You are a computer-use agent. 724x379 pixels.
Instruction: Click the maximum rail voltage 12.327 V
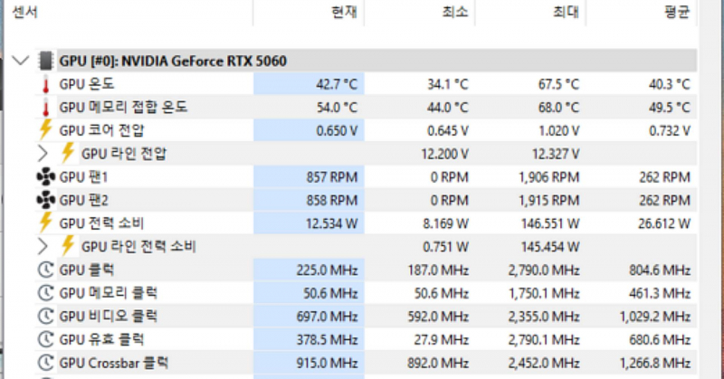coord(556,154)
